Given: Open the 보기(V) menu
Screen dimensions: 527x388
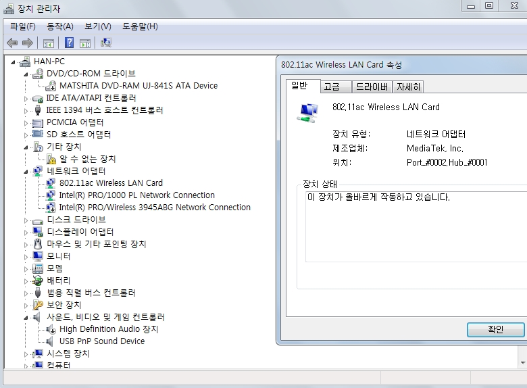Looking at the screenshot, I should point(97,26).
